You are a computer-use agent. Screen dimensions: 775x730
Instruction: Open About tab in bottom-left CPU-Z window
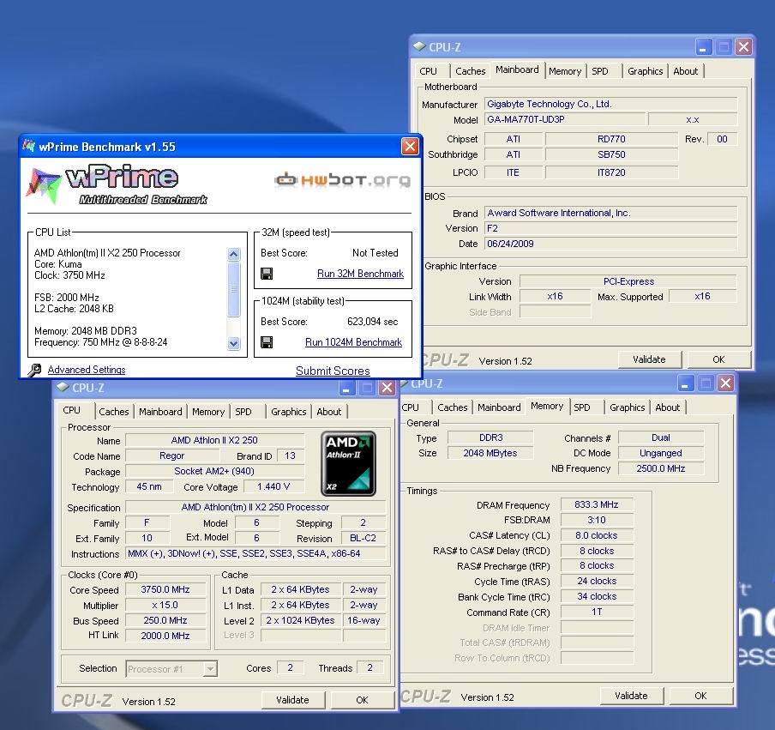pos(328,412)
